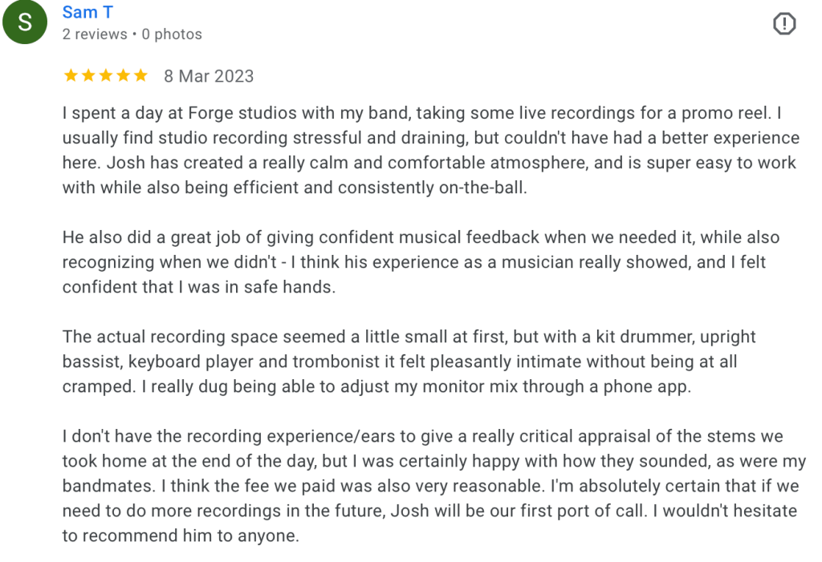Open the Sam T reviewer profile link
This screenshot has width=822, height=562.
tap(87, 12)
